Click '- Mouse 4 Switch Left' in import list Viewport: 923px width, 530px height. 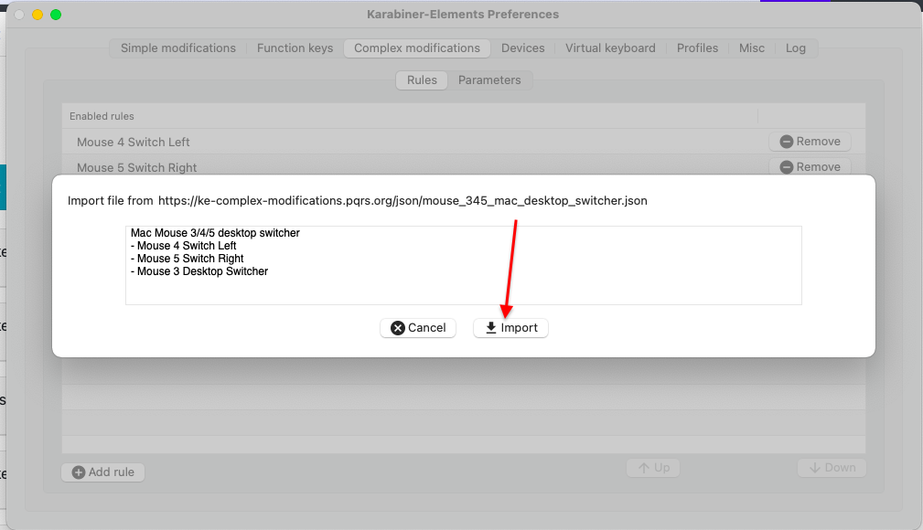tap(183, 246)
